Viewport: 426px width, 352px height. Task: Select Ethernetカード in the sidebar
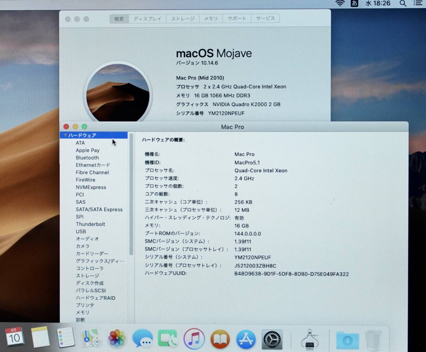[93, 165]
